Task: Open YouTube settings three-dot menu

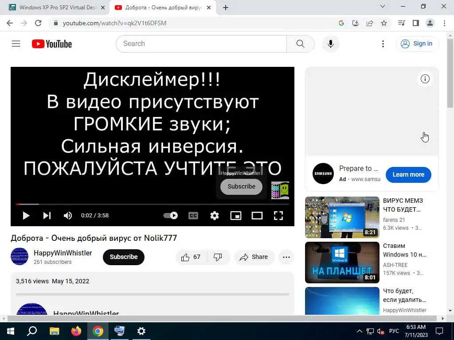Action: (x=383, y=44)
